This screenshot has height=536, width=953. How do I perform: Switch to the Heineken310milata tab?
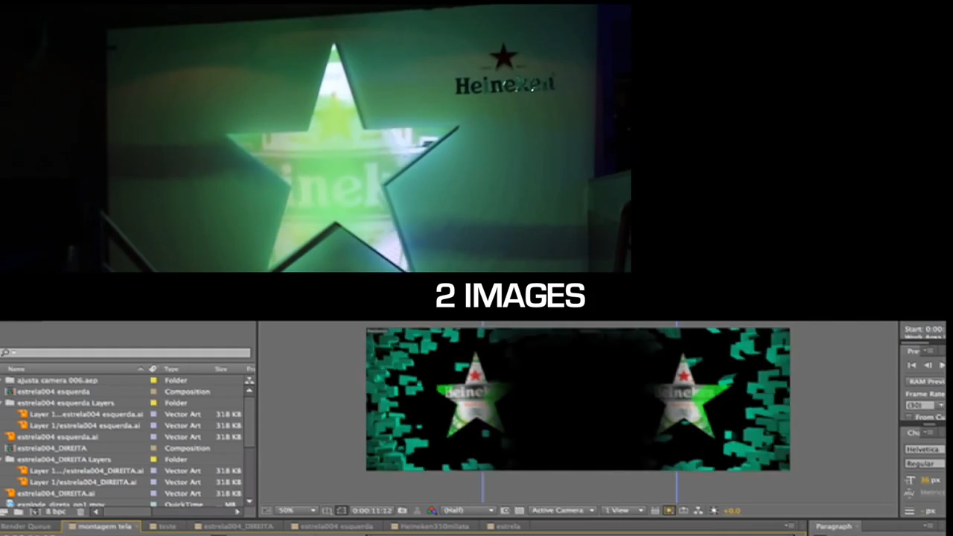(434, 526)
